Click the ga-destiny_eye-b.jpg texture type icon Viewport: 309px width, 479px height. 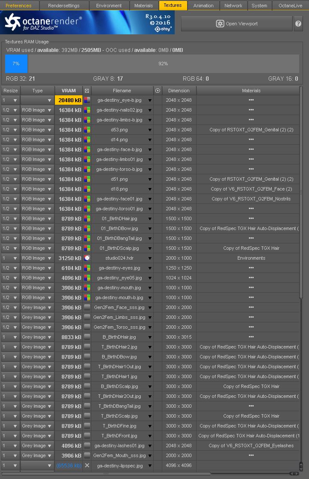click(87, 100)
